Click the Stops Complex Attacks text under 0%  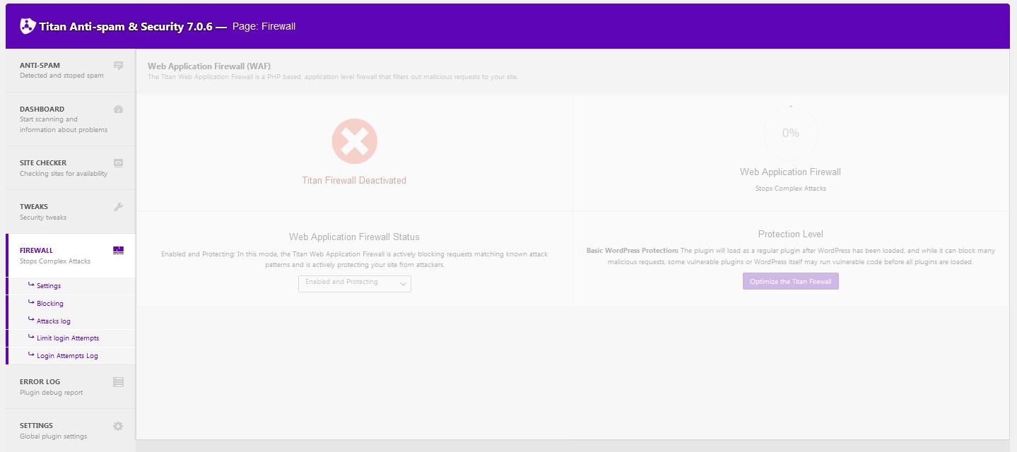pyautogui.click(x=790, y=189)
